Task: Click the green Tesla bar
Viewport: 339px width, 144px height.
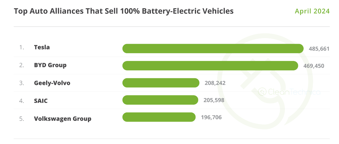Action: tap(213, 48)
